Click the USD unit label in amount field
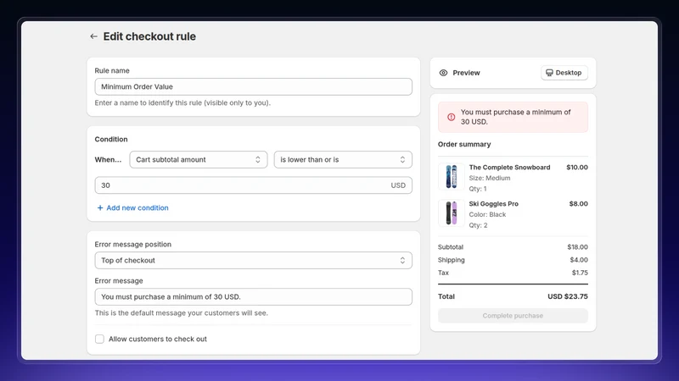This screenshot has height=381, width=679. 398,185
